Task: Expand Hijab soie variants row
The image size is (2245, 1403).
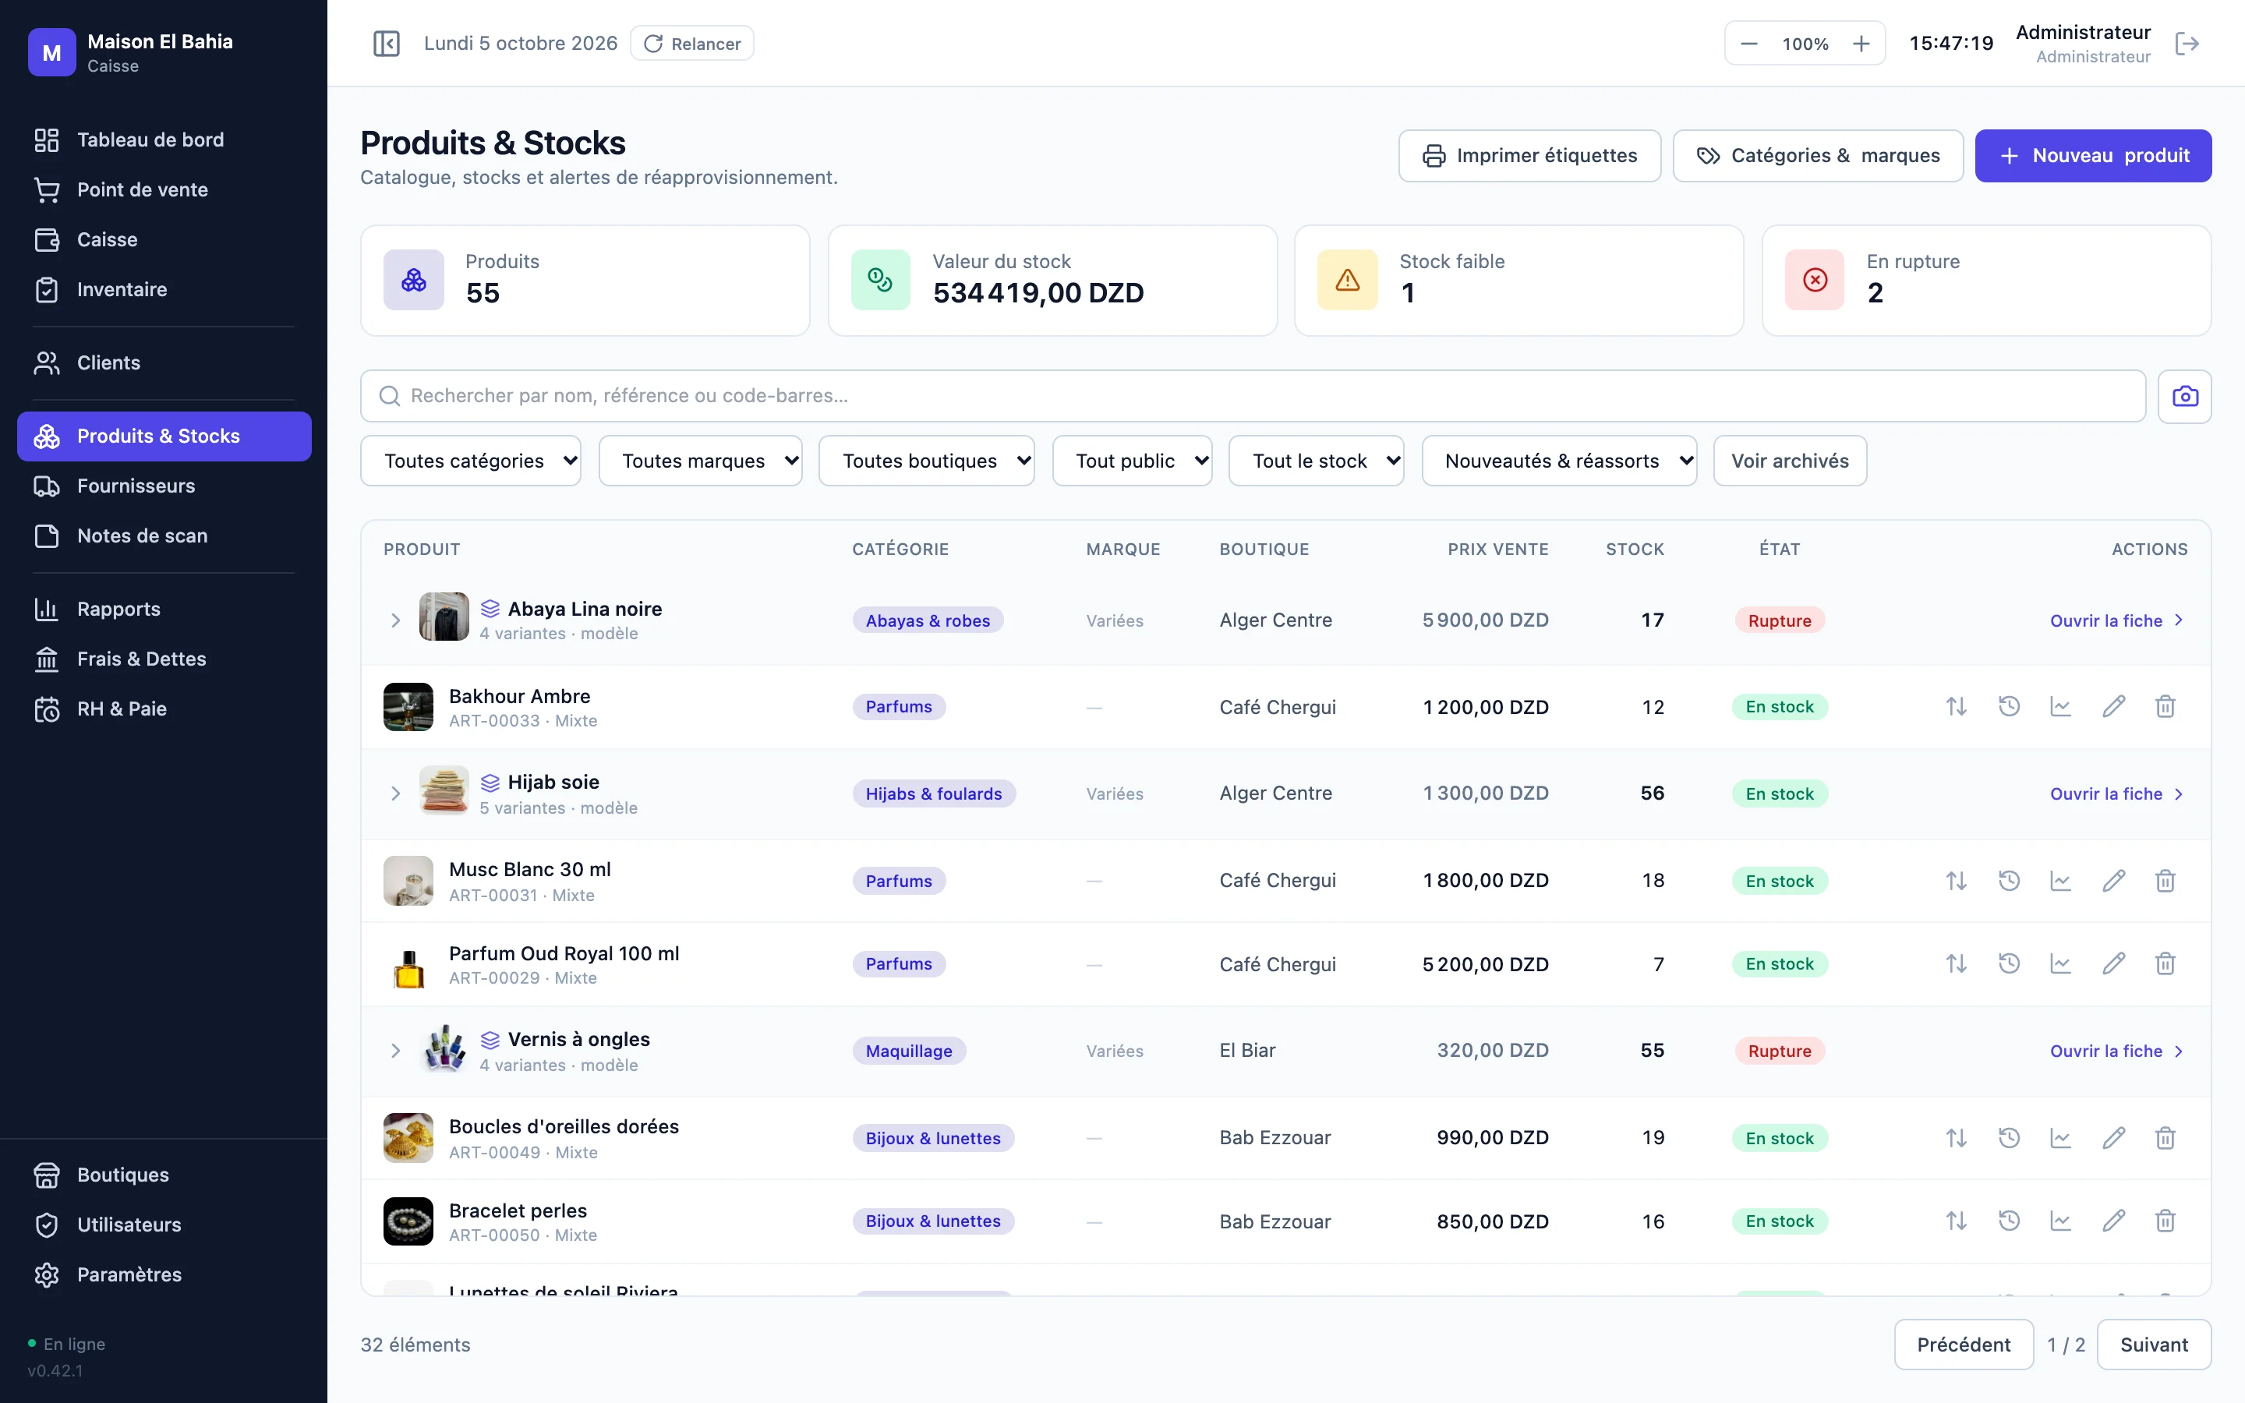Action: [395, 794]
